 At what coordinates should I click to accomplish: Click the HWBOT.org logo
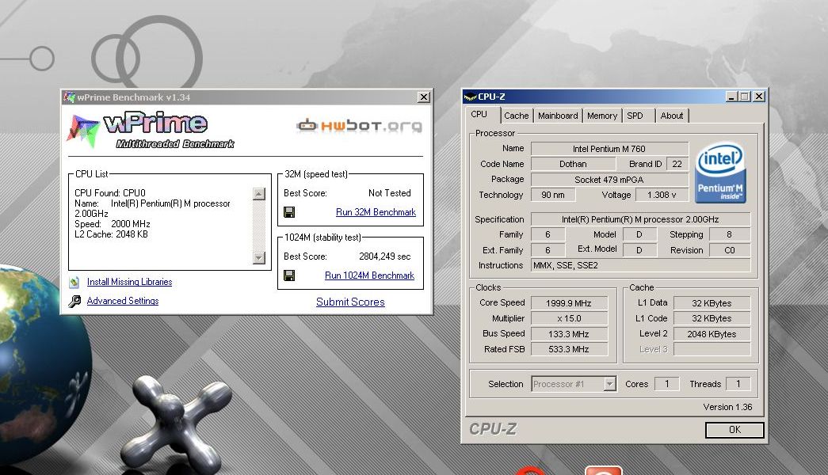click(359, 126)
